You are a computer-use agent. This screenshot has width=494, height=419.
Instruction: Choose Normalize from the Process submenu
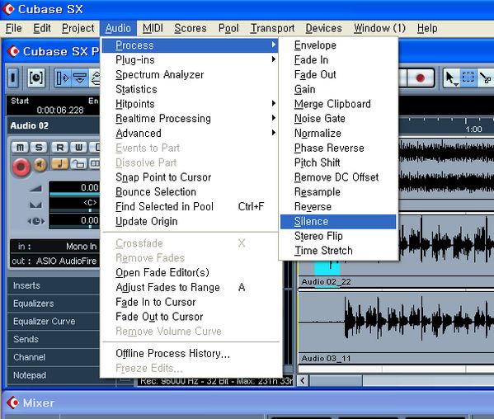[x=338, y=134]
